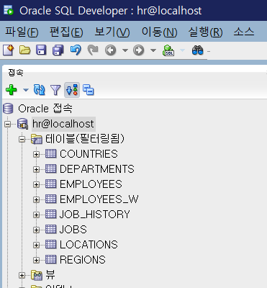Click the binoculars Find DB Object icon
The height and width of the screenshot is (288, 267).
pyautogui.click(x=197, y=50)
